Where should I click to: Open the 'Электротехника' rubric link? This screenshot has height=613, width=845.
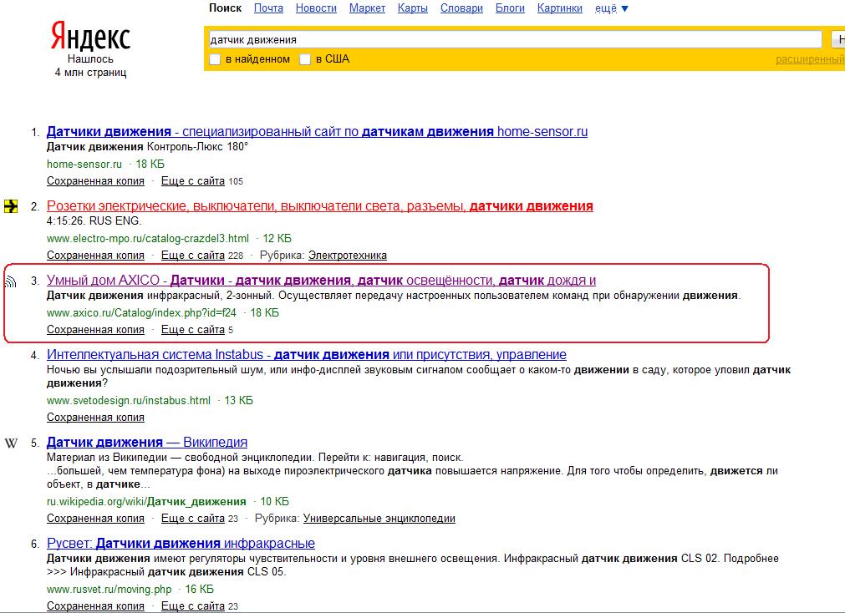348,256
